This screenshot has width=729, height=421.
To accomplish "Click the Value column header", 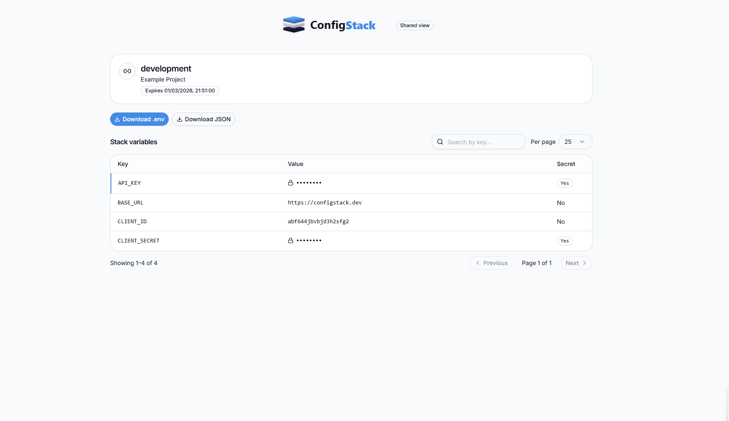I will pos(295,164).
